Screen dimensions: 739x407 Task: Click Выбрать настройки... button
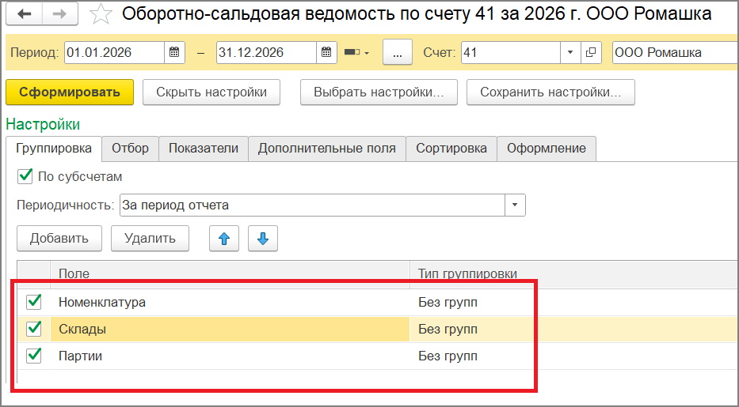click(379, 92)
